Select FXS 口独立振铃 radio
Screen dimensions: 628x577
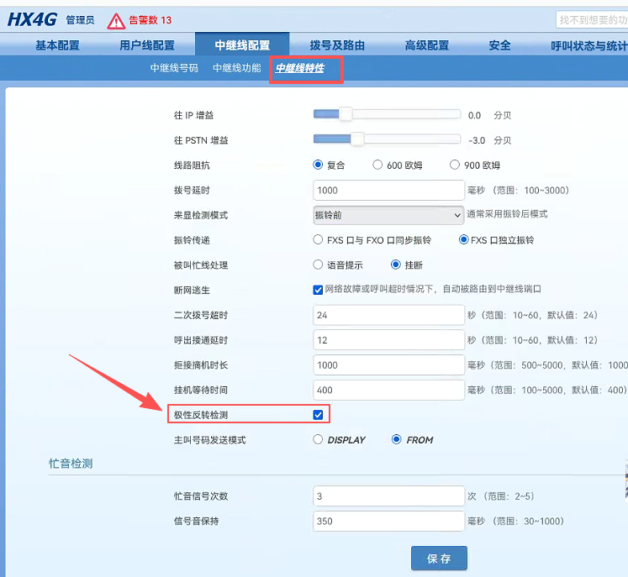tap(464, 239)
